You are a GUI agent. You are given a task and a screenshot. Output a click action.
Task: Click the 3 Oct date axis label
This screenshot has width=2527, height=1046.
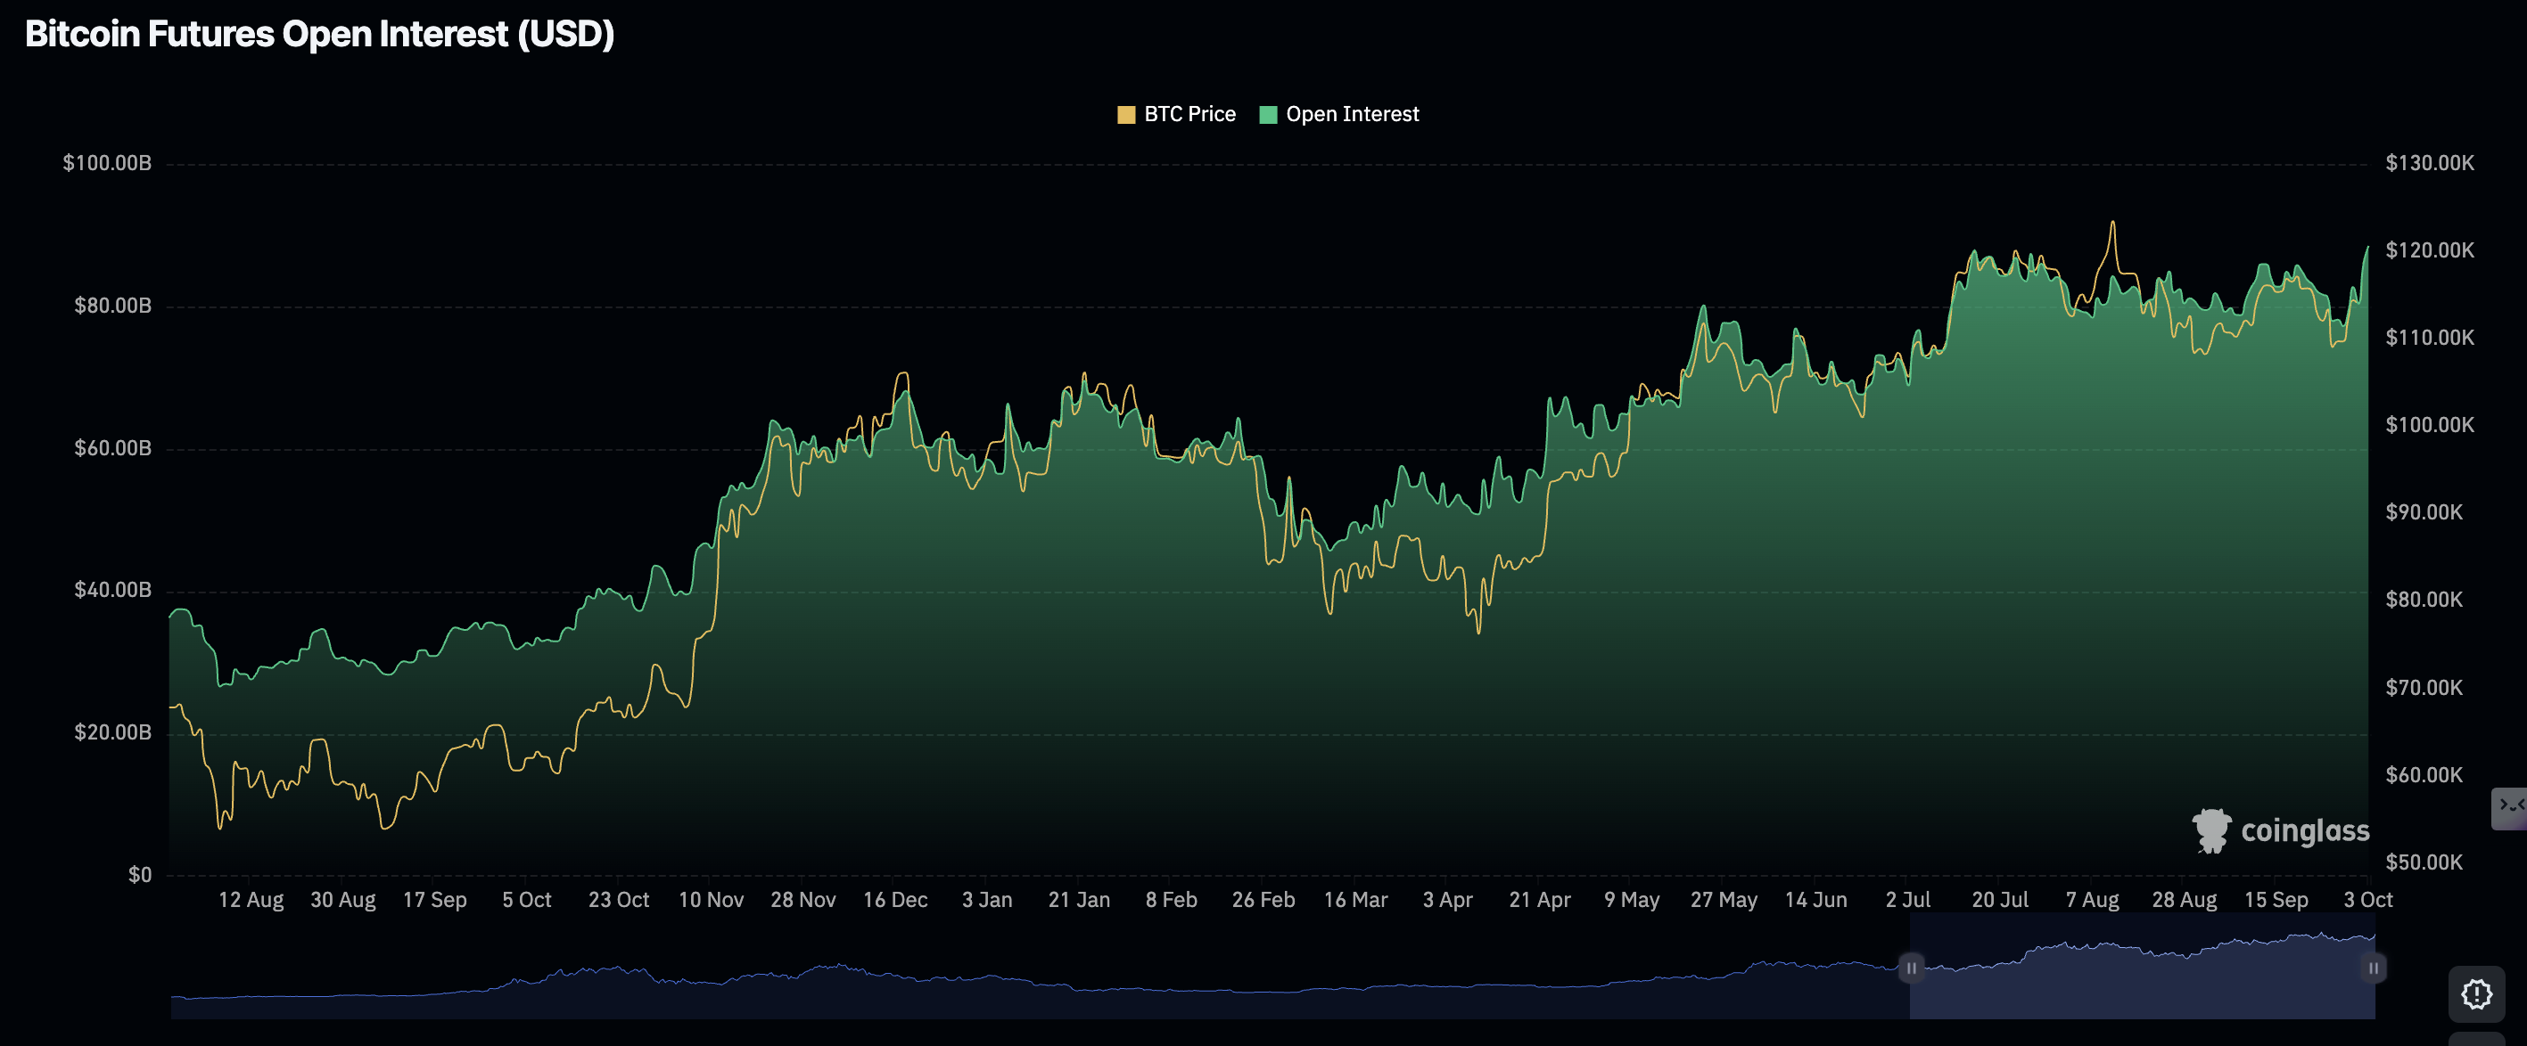pos(2367,899)
